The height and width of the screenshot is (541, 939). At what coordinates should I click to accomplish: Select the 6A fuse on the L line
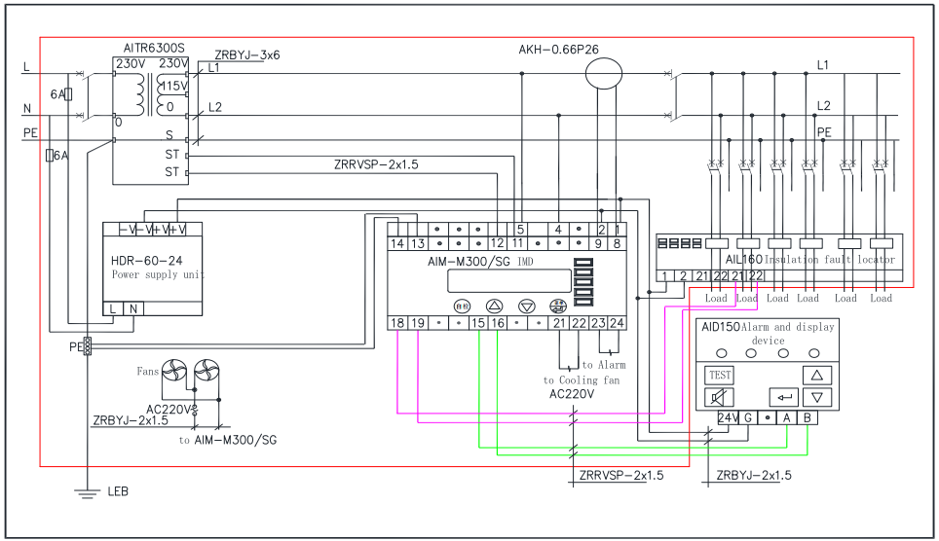coord(68,94)
